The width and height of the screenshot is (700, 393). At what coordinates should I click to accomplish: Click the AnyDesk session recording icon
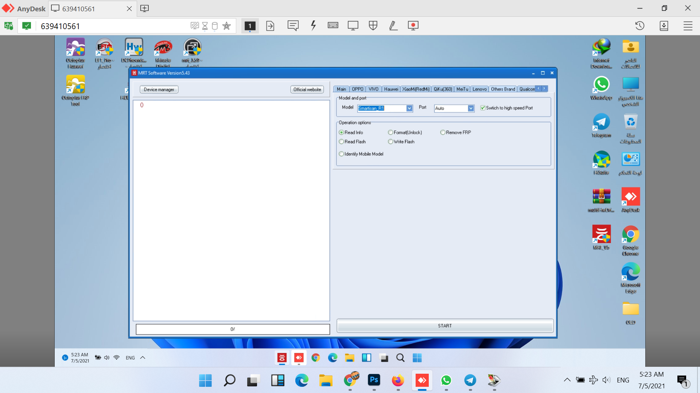point(413,25)
